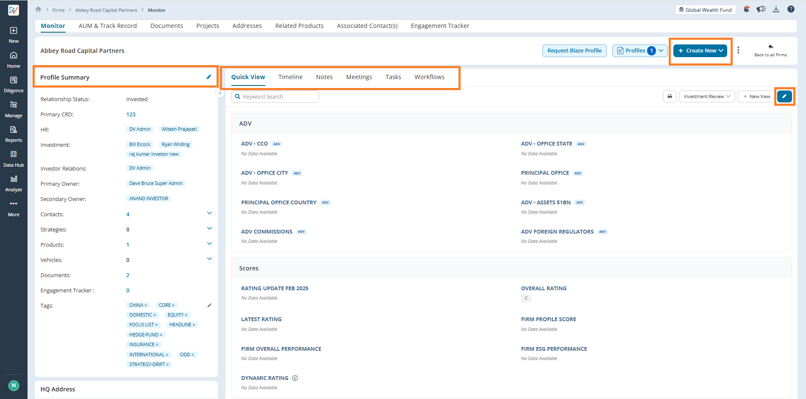Open the Investment Review view dropdown

click(706, 96)
